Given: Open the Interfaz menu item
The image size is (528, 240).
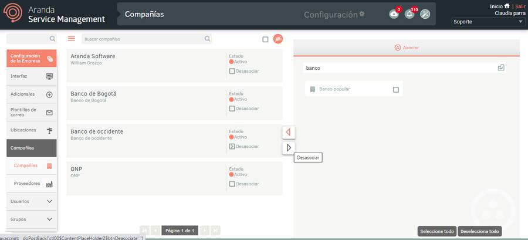Looking at the screenshot, I should (32, 76).
